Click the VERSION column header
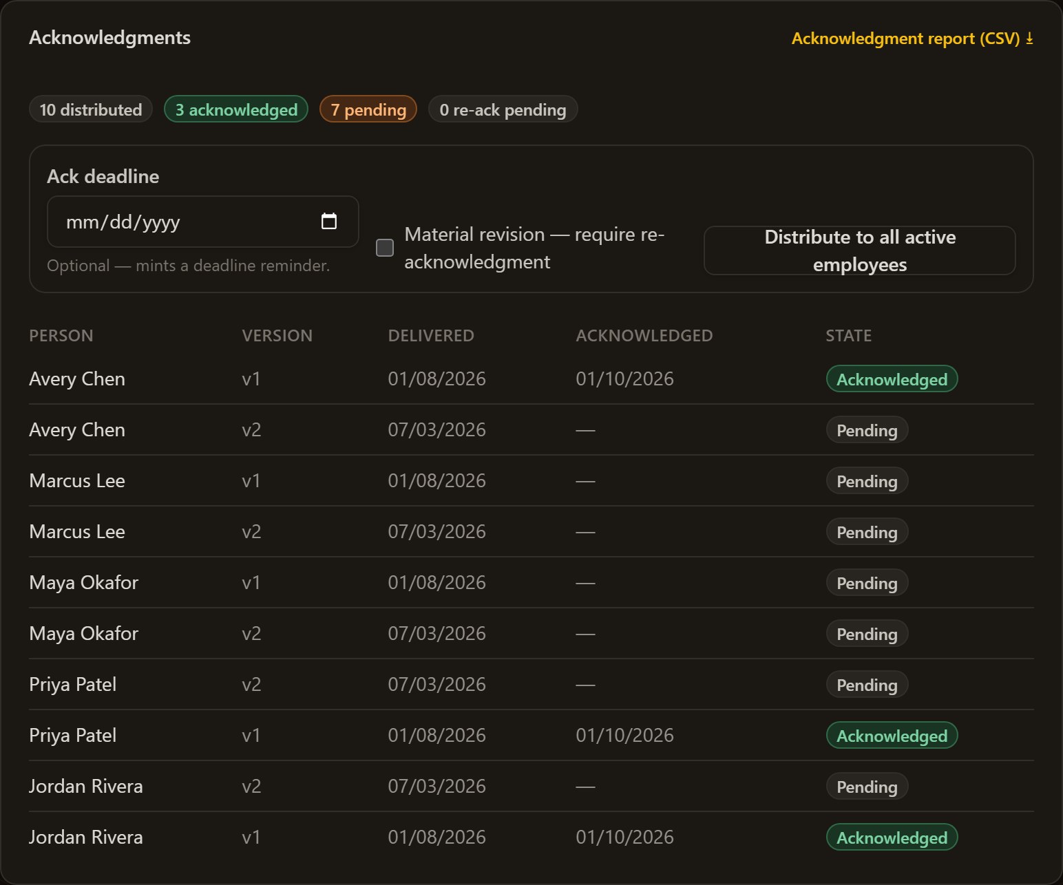 277,336
